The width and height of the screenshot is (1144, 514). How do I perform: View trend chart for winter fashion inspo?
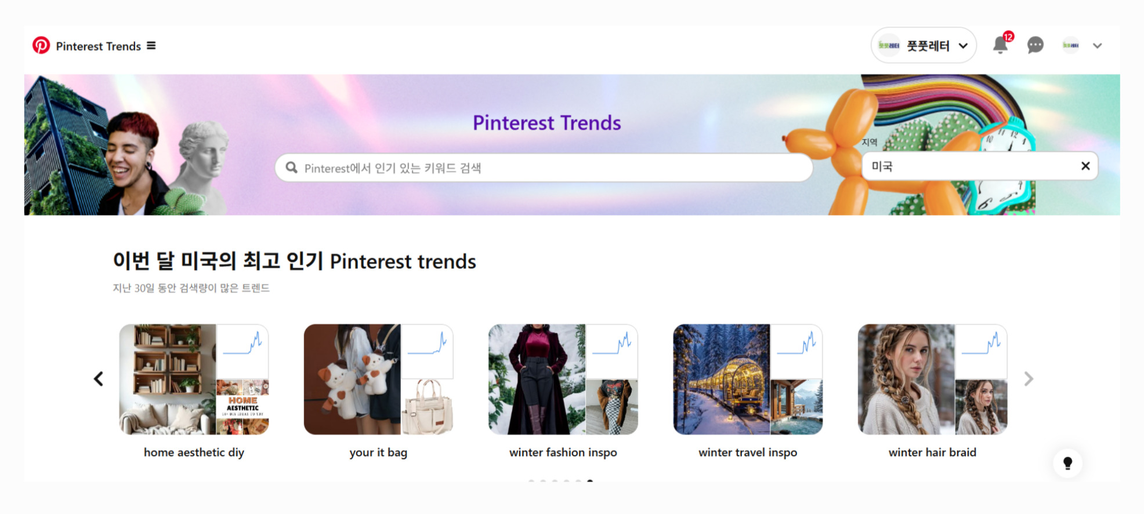612,351
